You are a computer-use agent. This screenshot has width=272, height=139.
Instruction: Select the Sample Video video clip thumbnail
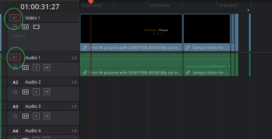pos(207,29)
